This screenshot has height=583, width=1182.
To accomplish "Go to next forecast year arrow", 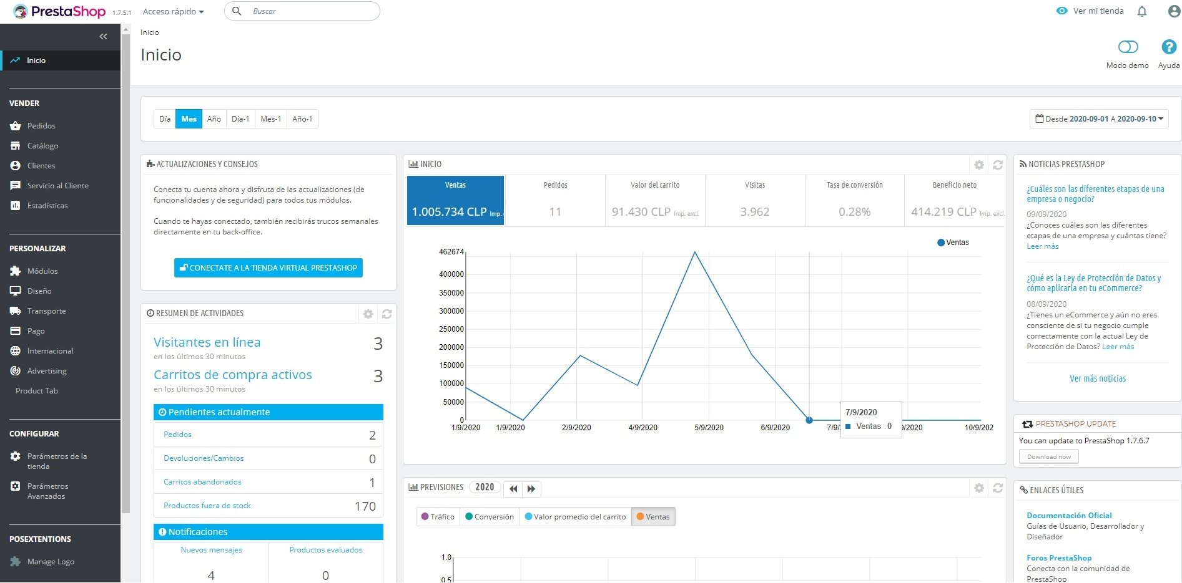I will 531,489.
